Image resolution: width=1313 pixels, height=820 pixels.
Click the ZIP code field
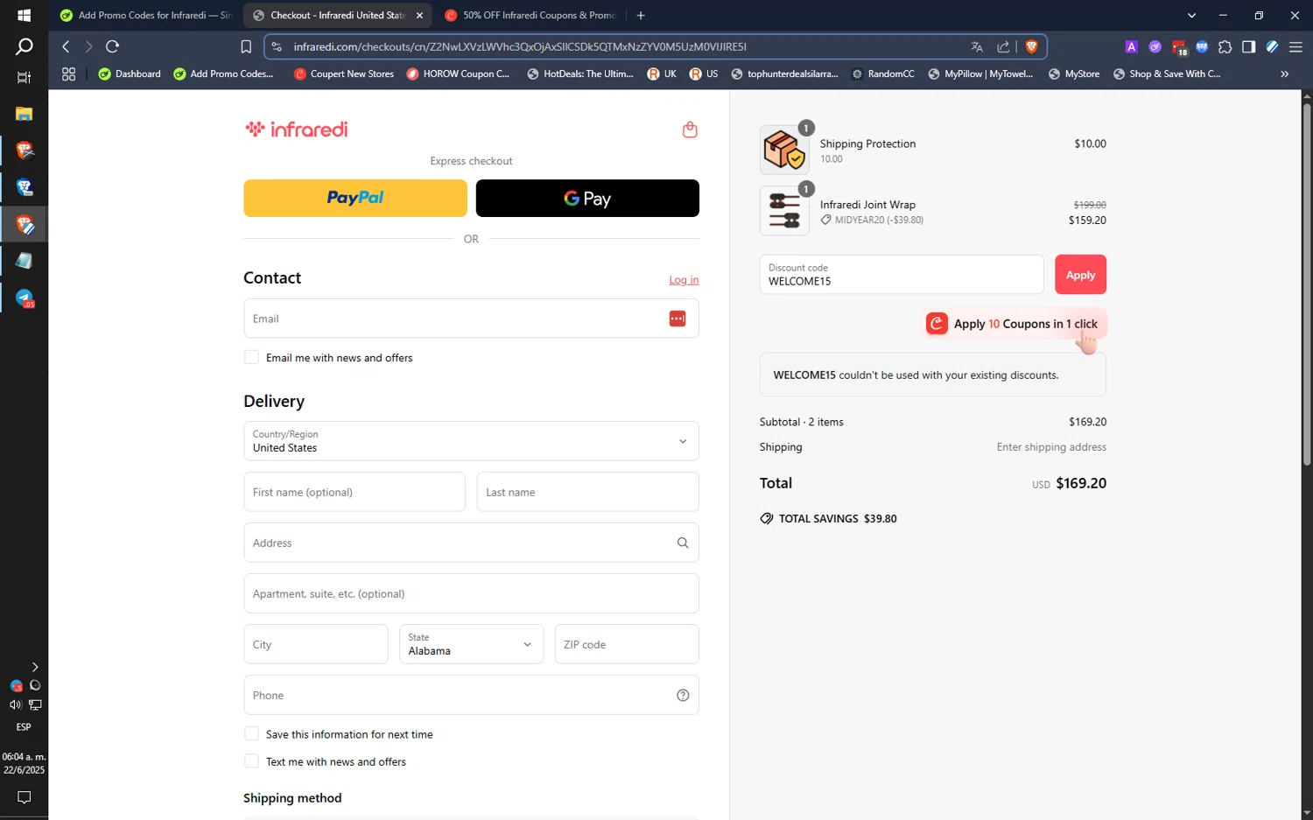coord(627,644)
